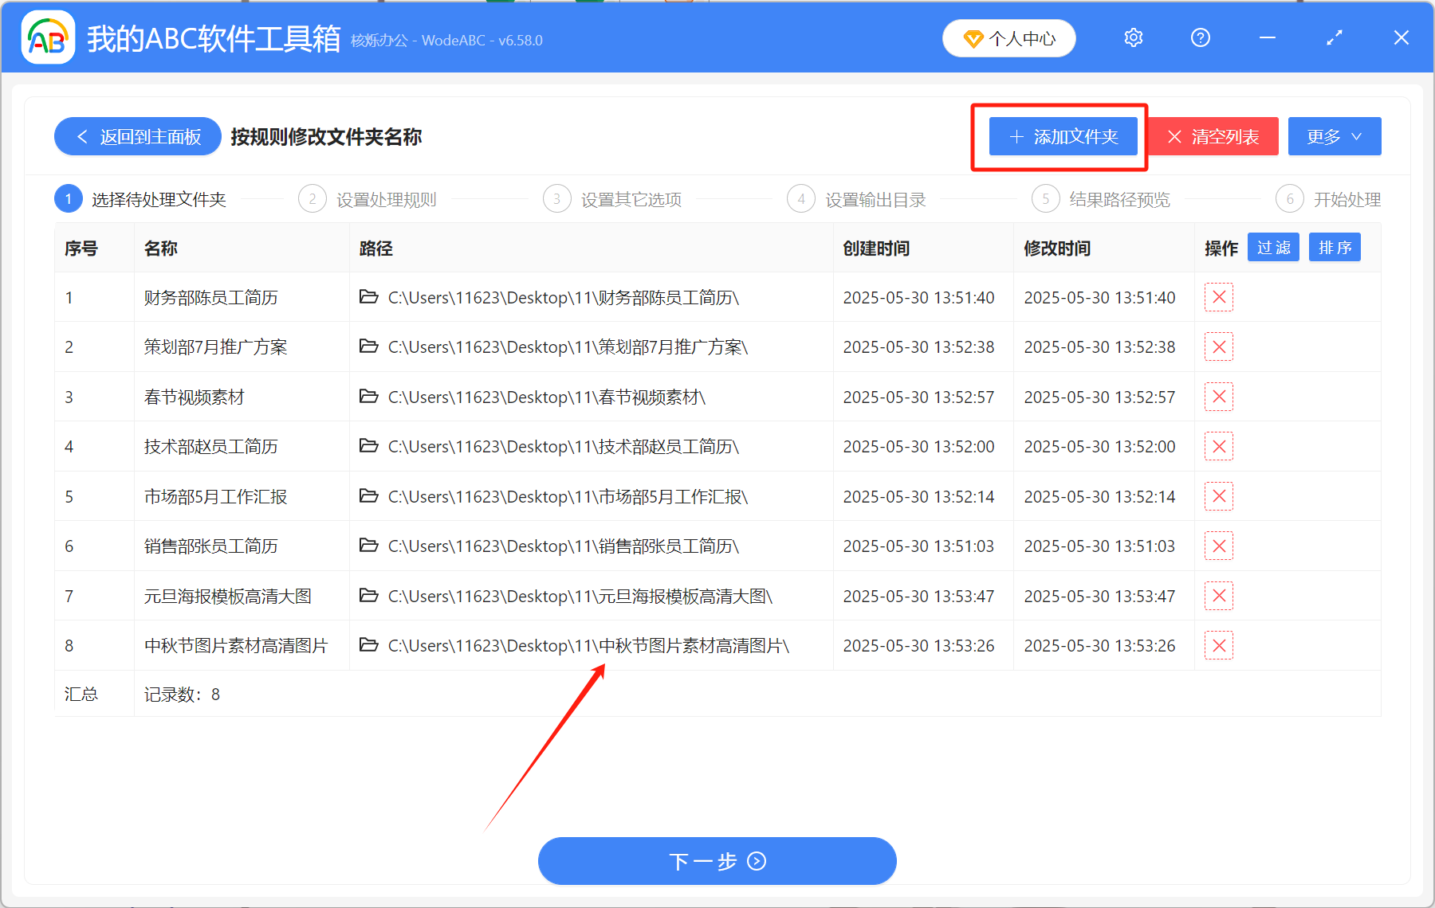The height and width of the screenshot is (908, 1435).
Task: Click back chevron on 返回到主面板
Action: 81,136
